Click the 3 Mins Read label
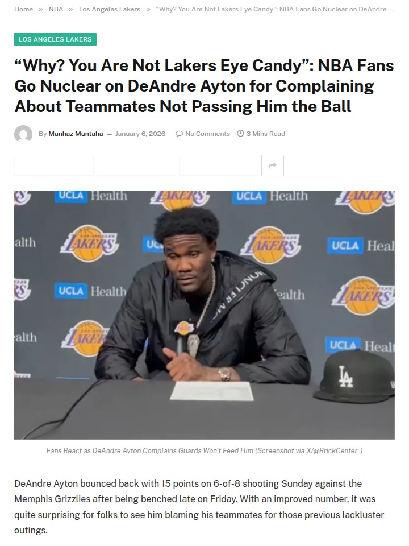The image size is (409, 546). point(266,134)
